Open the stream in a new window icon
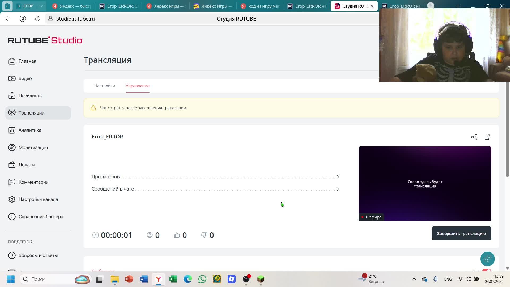Viewport: 510px width, 287px height. pyautogui.click(x=487, y=137)
